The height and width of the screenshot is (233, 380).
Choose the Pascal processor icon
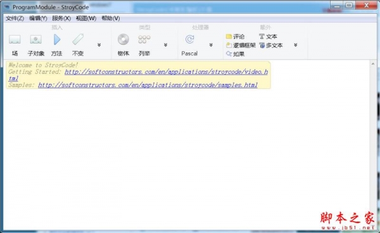189,39
